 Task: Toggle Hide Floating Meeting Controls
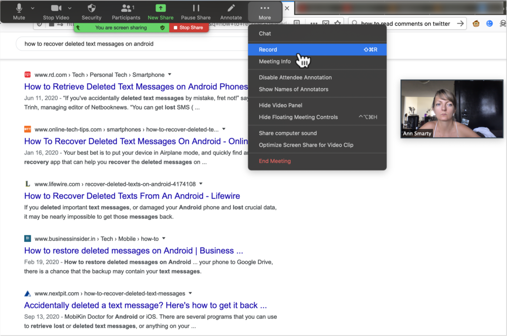pyautogui.click(x=298, y=117)
